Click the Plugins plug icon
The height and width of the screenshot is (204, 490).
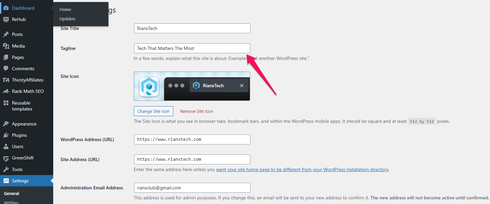6,135
